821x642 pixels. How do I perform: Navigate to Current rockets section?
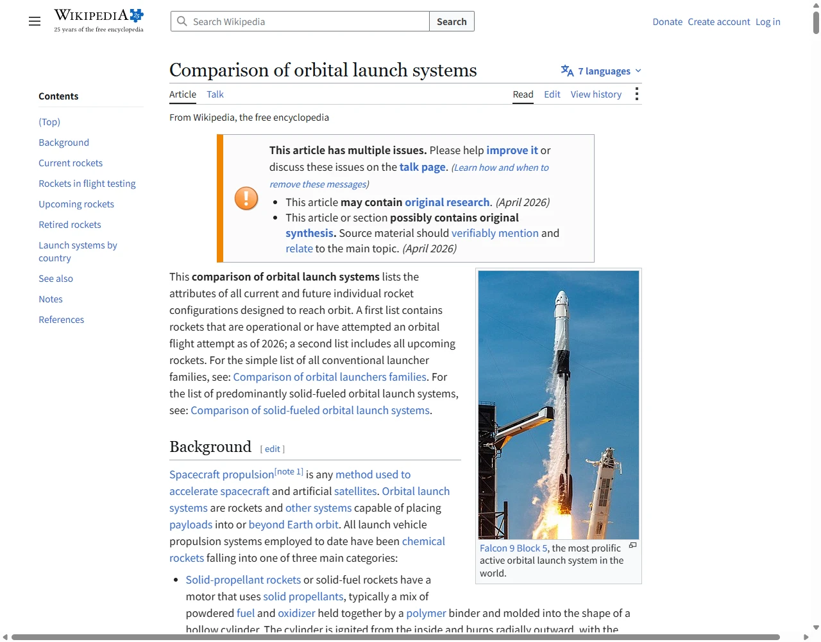(71, 163)
